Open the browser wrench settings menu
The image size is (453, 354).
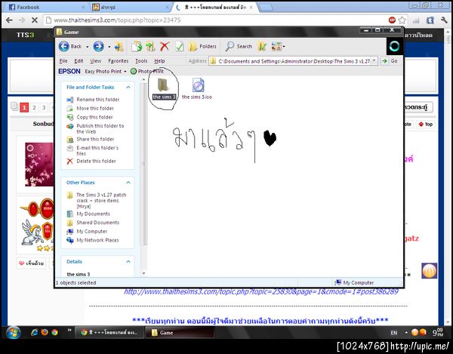coord(444,20)
